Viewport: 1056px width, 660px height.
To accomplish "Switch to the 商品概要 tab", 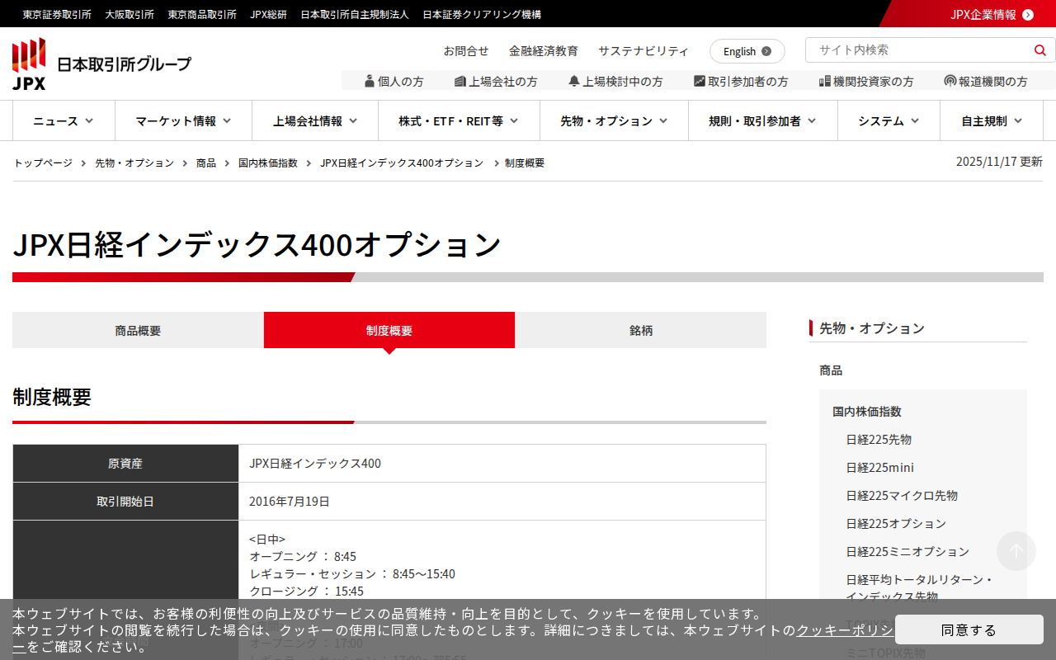I will click(x=138, y=330).
